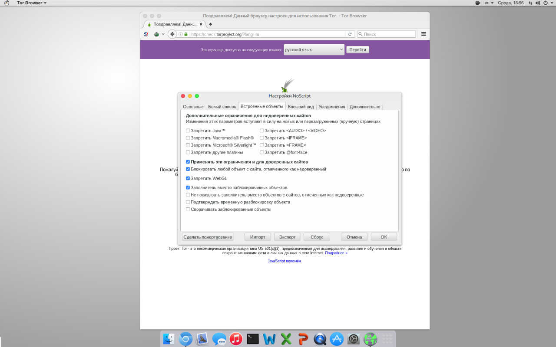Click the magnifier icon in the search box
The image size is (556, 347).
(x=361, y=34)
